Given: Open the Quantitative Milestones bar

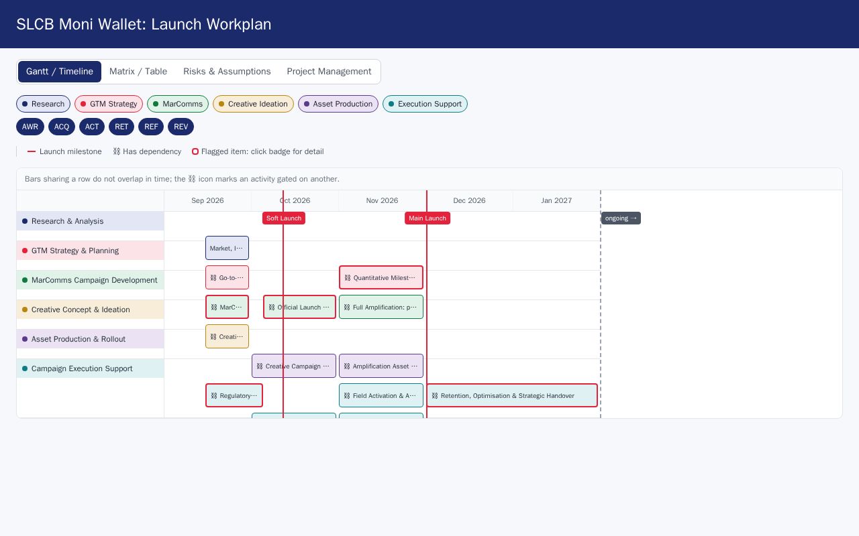Looking at the screenshot, I should (381, 277).
